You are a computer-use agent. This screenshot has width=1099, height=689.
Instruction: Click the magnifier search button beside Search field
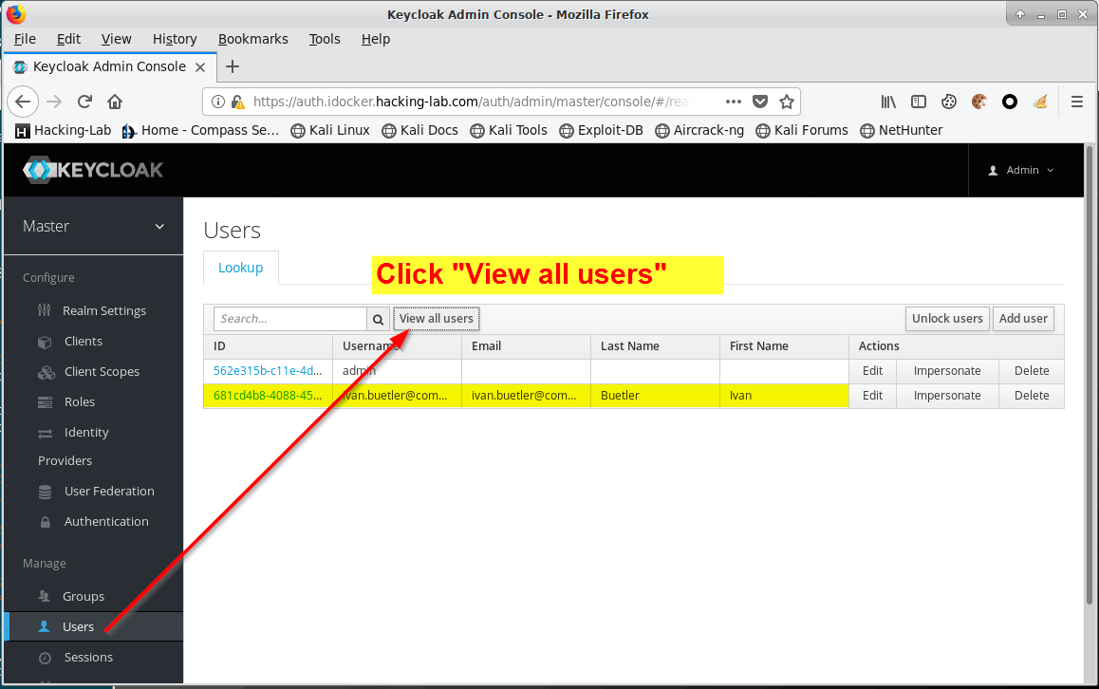click(x=378, y=319)
